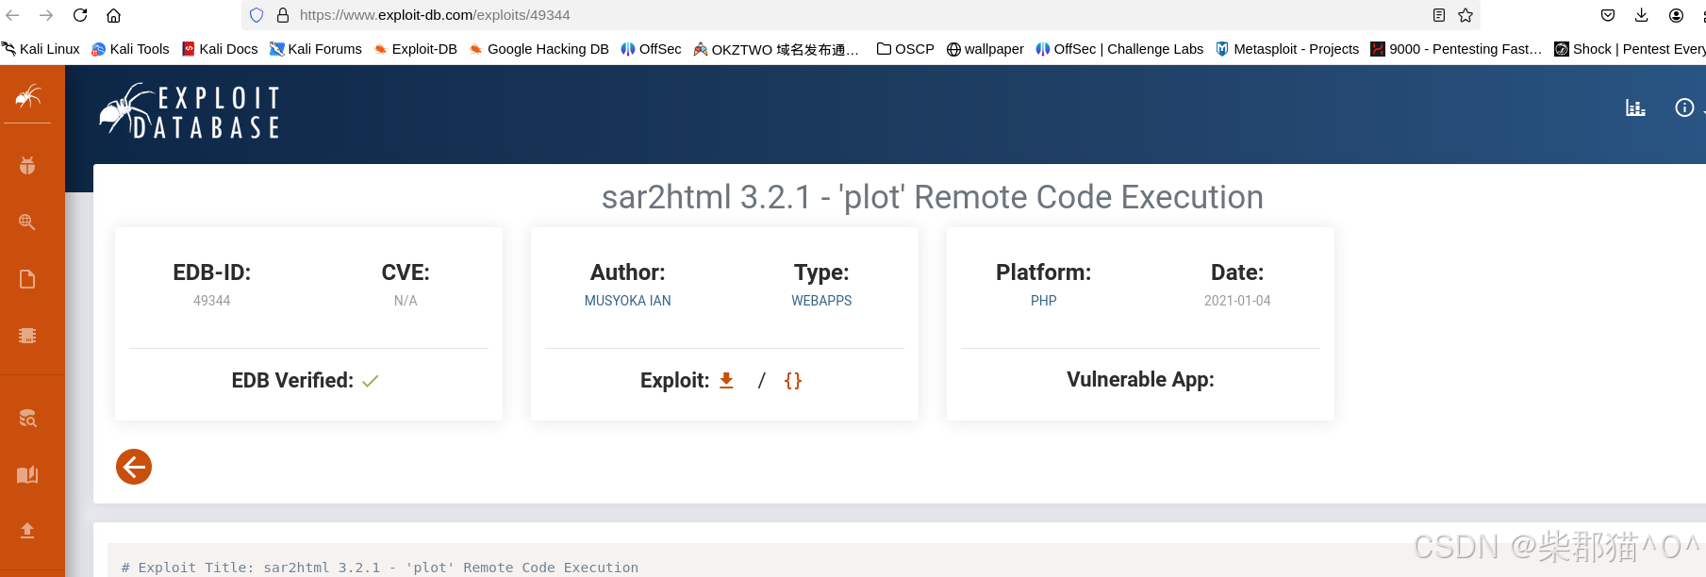Open About info icon in header
Viewport: 1706px width, 577px height.
click(x=1684, y=107)
